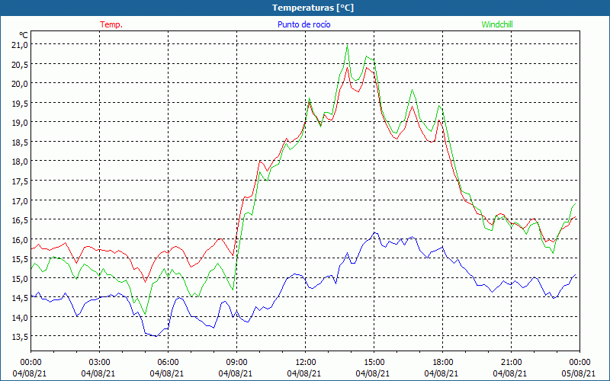The image size is (610, 381).
Task: Click the 03:00 x-axis time label
Action: click(99, 363)
